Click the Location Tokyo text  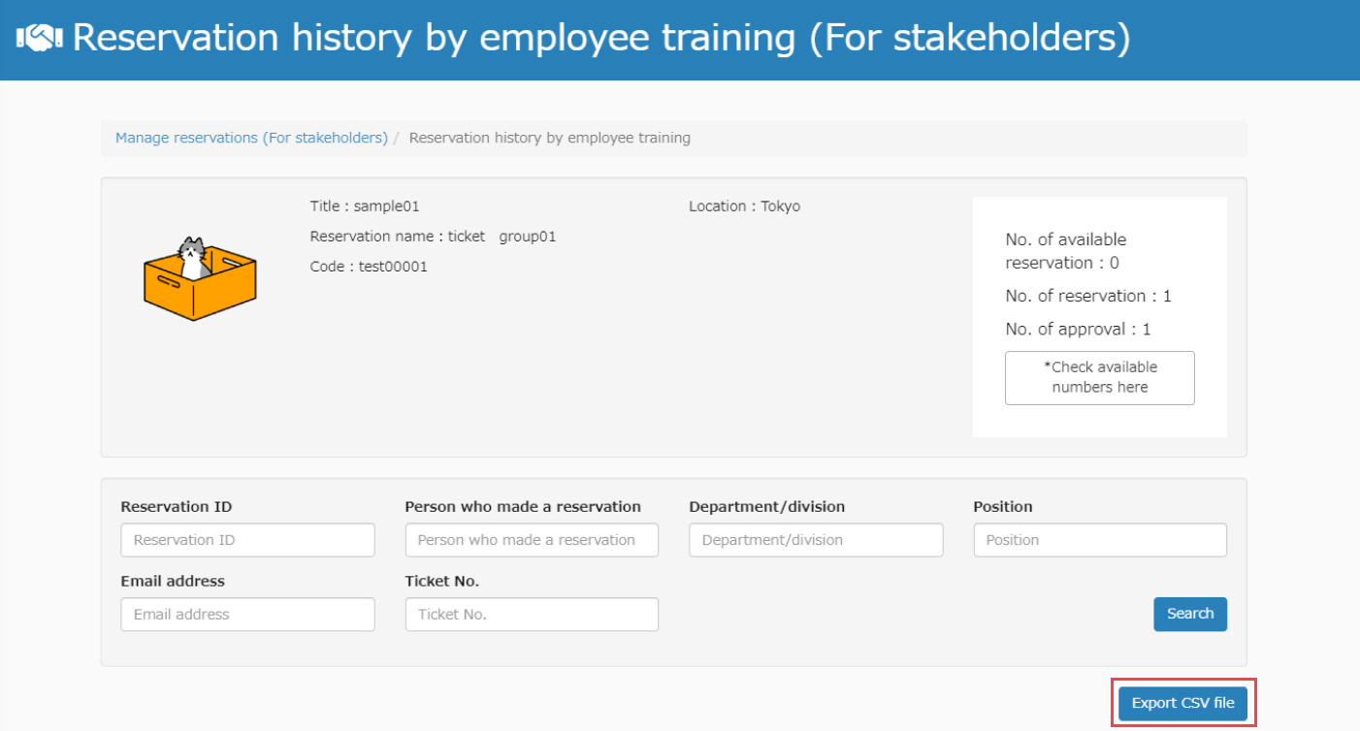(744, 207)
